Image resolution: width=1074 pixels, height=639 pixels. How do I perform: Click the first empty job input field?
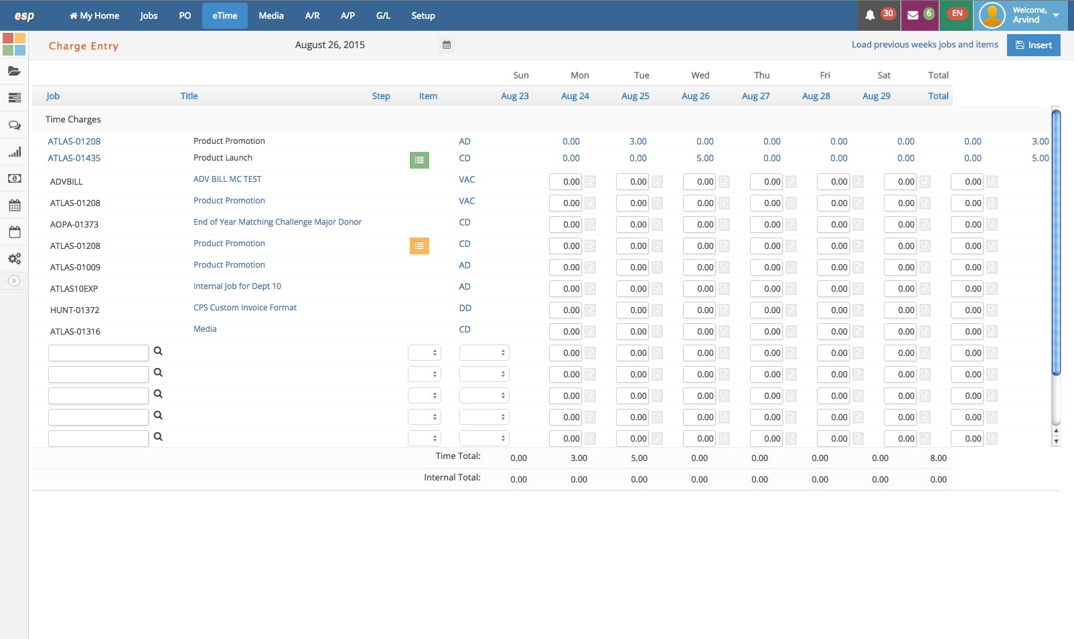coord(98,353)
